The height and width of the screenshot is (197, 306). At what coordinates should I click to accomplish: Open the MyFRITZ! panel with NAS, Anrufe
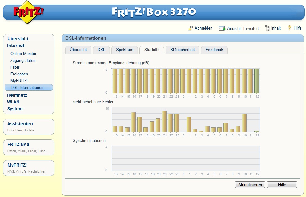pyautogui.click(x=29, y=168)
